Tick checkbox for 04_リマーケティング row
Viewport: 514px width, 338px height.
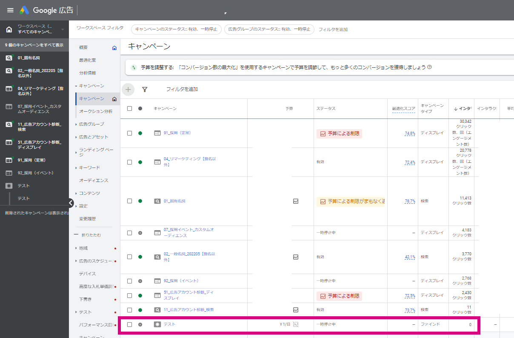pyautogui.click(x=129, y=162)
